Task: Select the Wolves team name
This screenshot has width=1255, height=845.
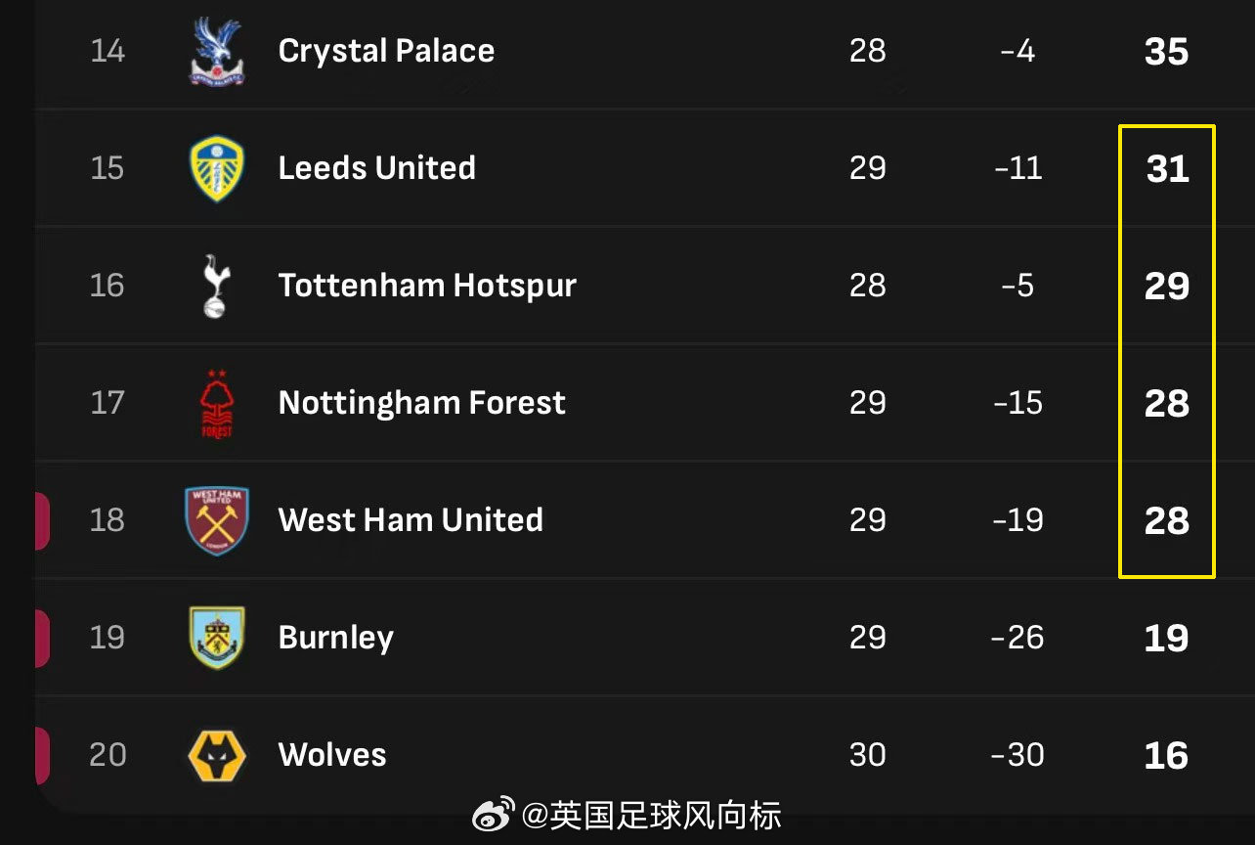Action: click(x=332, y=754)
